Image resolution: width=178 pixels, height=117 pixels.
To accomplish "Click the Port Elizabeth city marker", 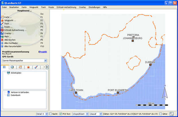I will (118, 93).
